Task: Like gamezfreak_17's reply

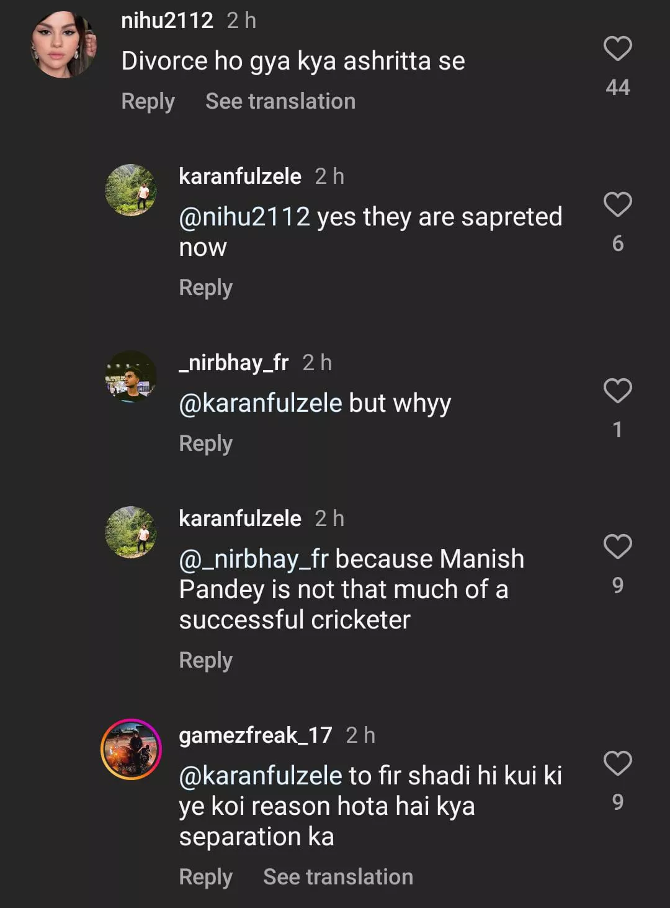Action: 617,764
